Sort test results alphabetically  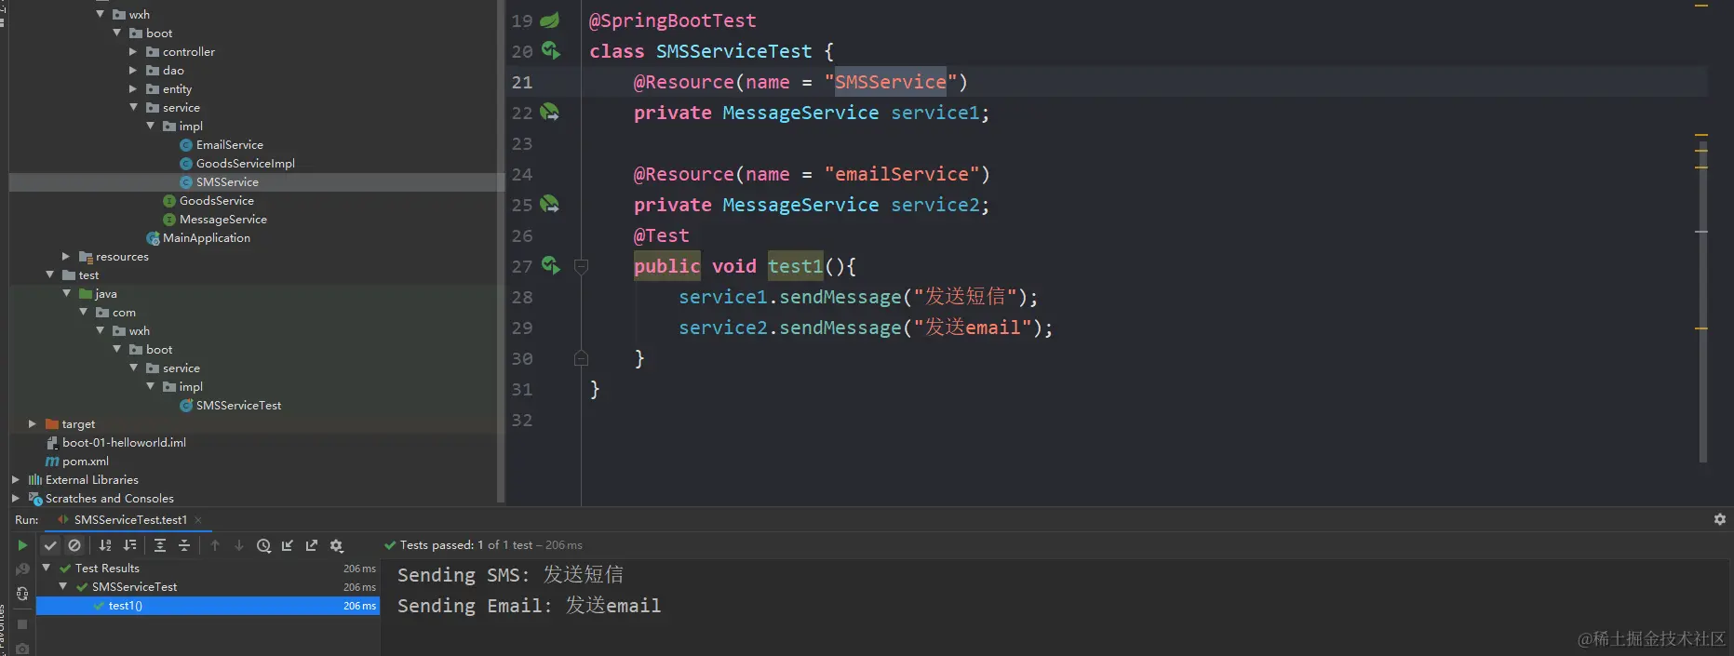pyautogui.click(x=105, y=545)
